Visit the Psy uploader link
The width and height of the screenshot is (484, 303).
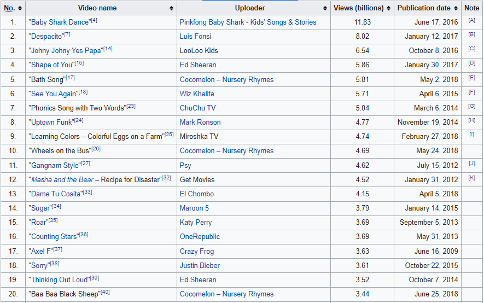[x=185, y=165]
